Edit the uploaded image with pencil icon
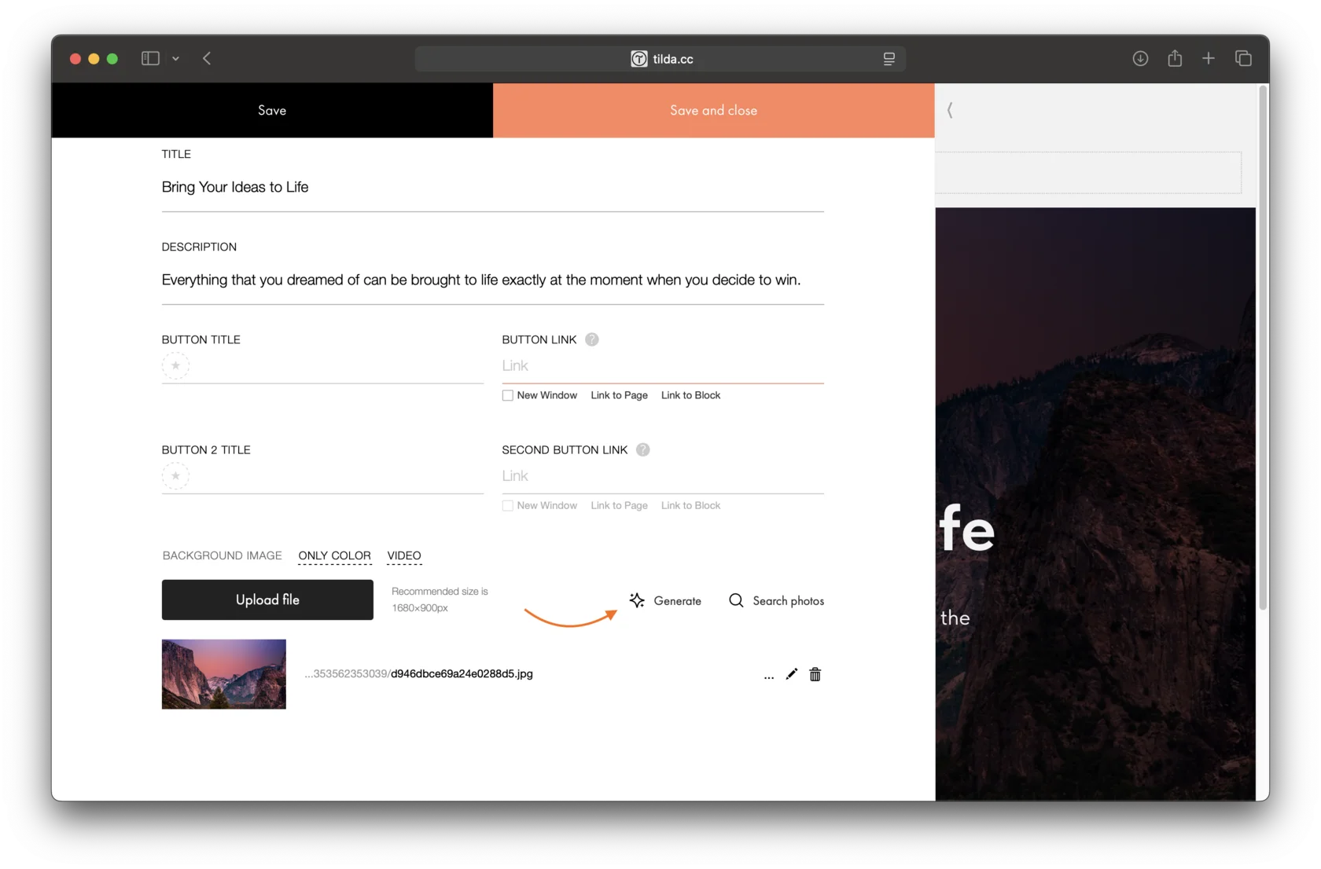Image resolution: width=1321 pixels, height=869 pixels. click(x=791, y=674)
